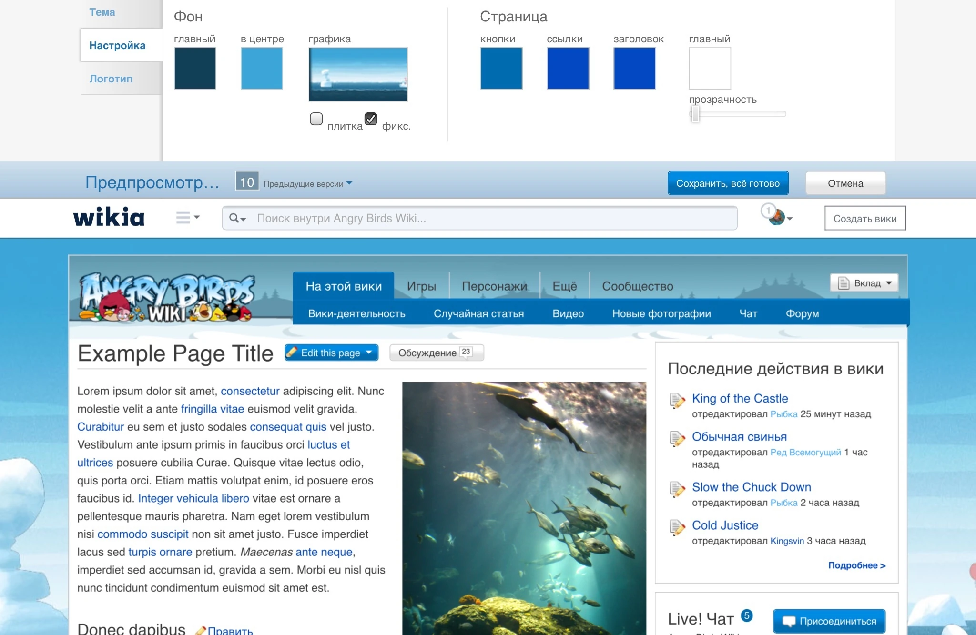The height and width of the screenshot is (635, 976).
Task: Uncheck the фикс. checkbox
Action: (371, 119)
